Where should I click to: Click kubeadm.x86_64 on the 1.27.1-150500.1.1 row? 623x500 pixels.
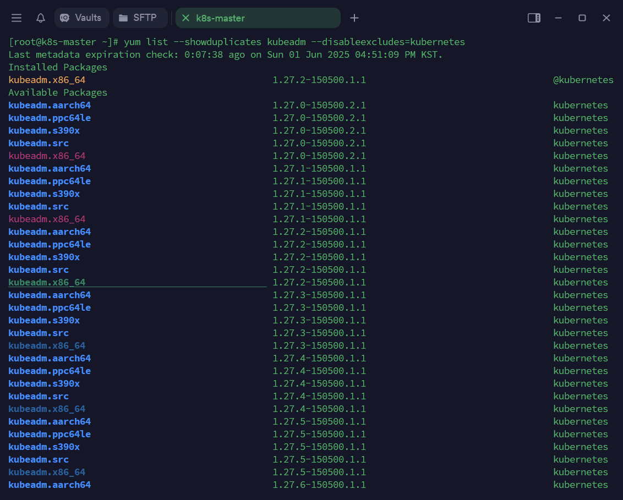point(47,219)
